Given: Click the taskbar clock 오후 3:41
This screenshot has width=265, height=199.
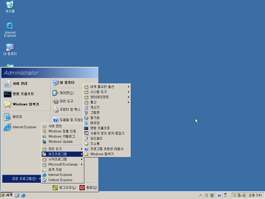Looking at the screenshot, I should click(x=255, y=195).
